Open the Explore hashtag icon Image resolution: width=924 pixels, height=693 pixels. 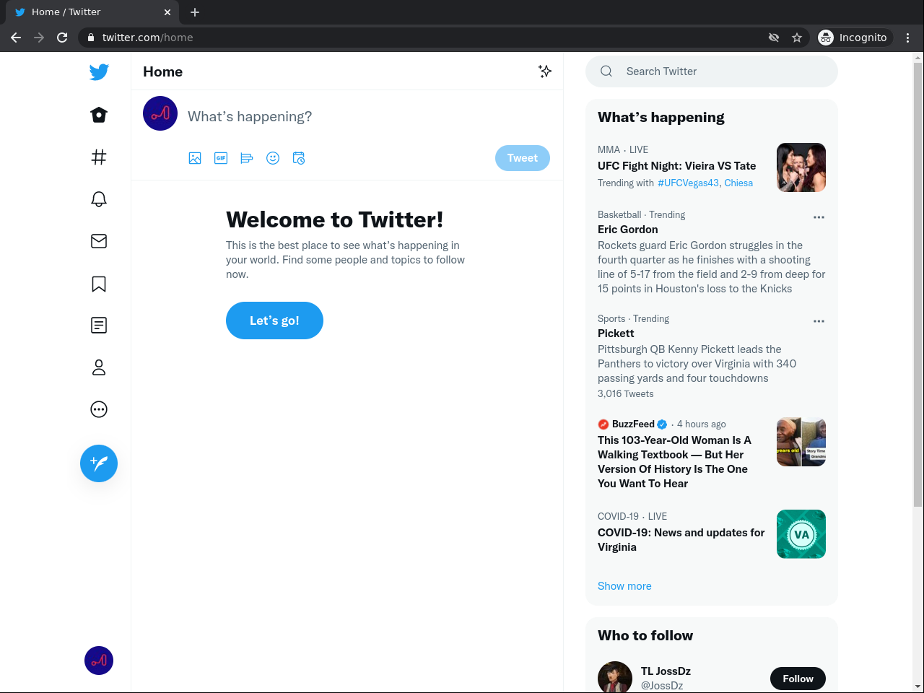tap(99, 157)
